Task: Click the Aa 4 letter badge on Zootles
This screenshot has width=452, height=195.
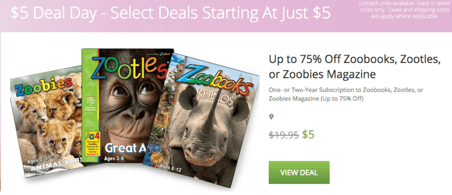Action: tap(91, 135)
